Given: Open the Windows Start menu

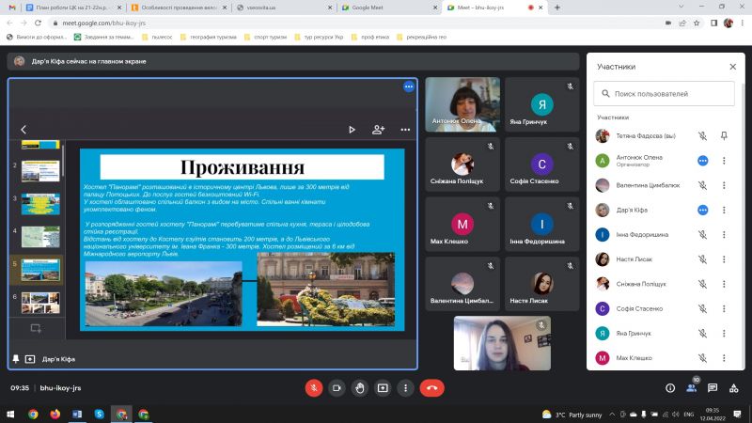Looking at the screenshot, I should coord(10,414).
